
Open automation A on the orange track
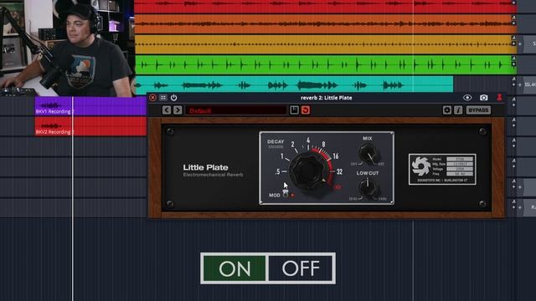tap(513, 17)
